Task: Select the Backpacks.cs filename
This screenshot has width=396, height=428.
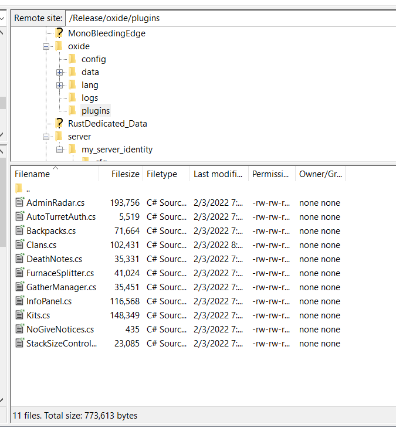Action: 51,231
